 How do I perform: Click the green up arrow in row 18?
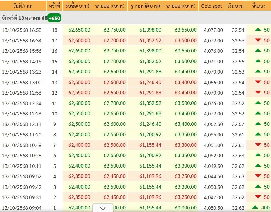point(258,30)
